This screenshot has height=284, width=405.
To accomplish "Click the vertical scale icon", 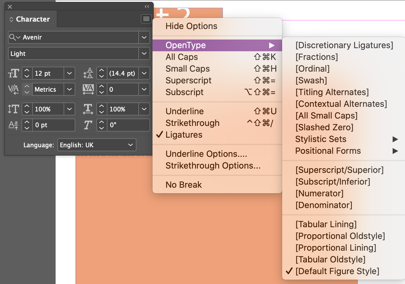I will [13, 109].
